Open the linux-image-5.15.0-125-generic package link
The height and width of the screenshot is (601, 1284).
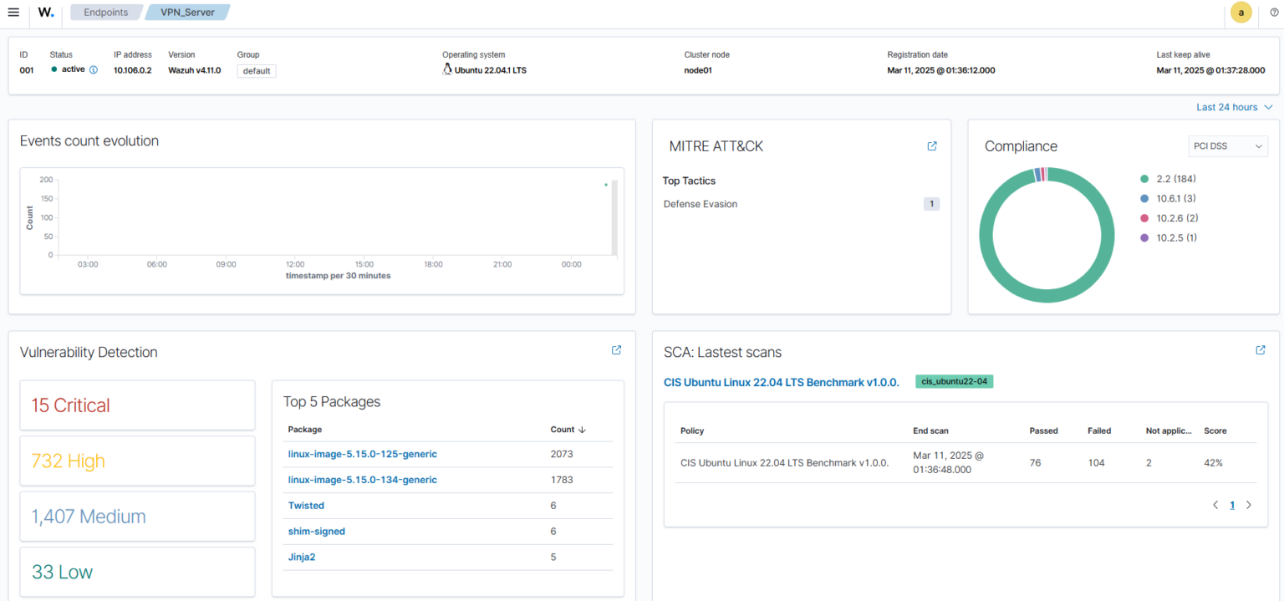coord(362,454)
